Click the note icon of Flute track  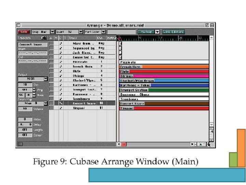click(61, 71)
